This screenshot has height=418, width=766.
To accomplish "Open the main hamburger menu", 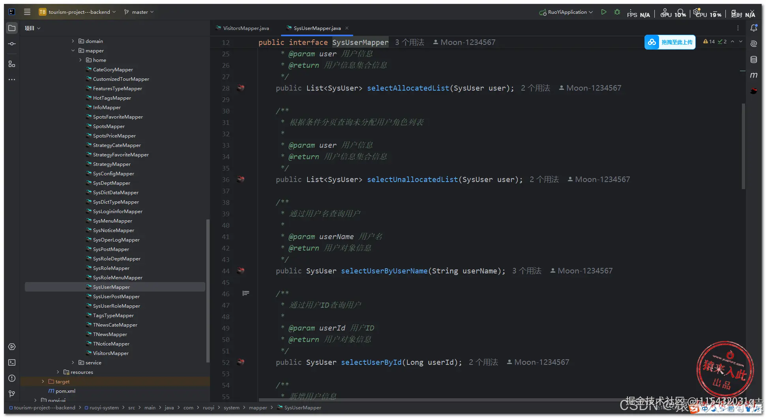I will [27, 12].
